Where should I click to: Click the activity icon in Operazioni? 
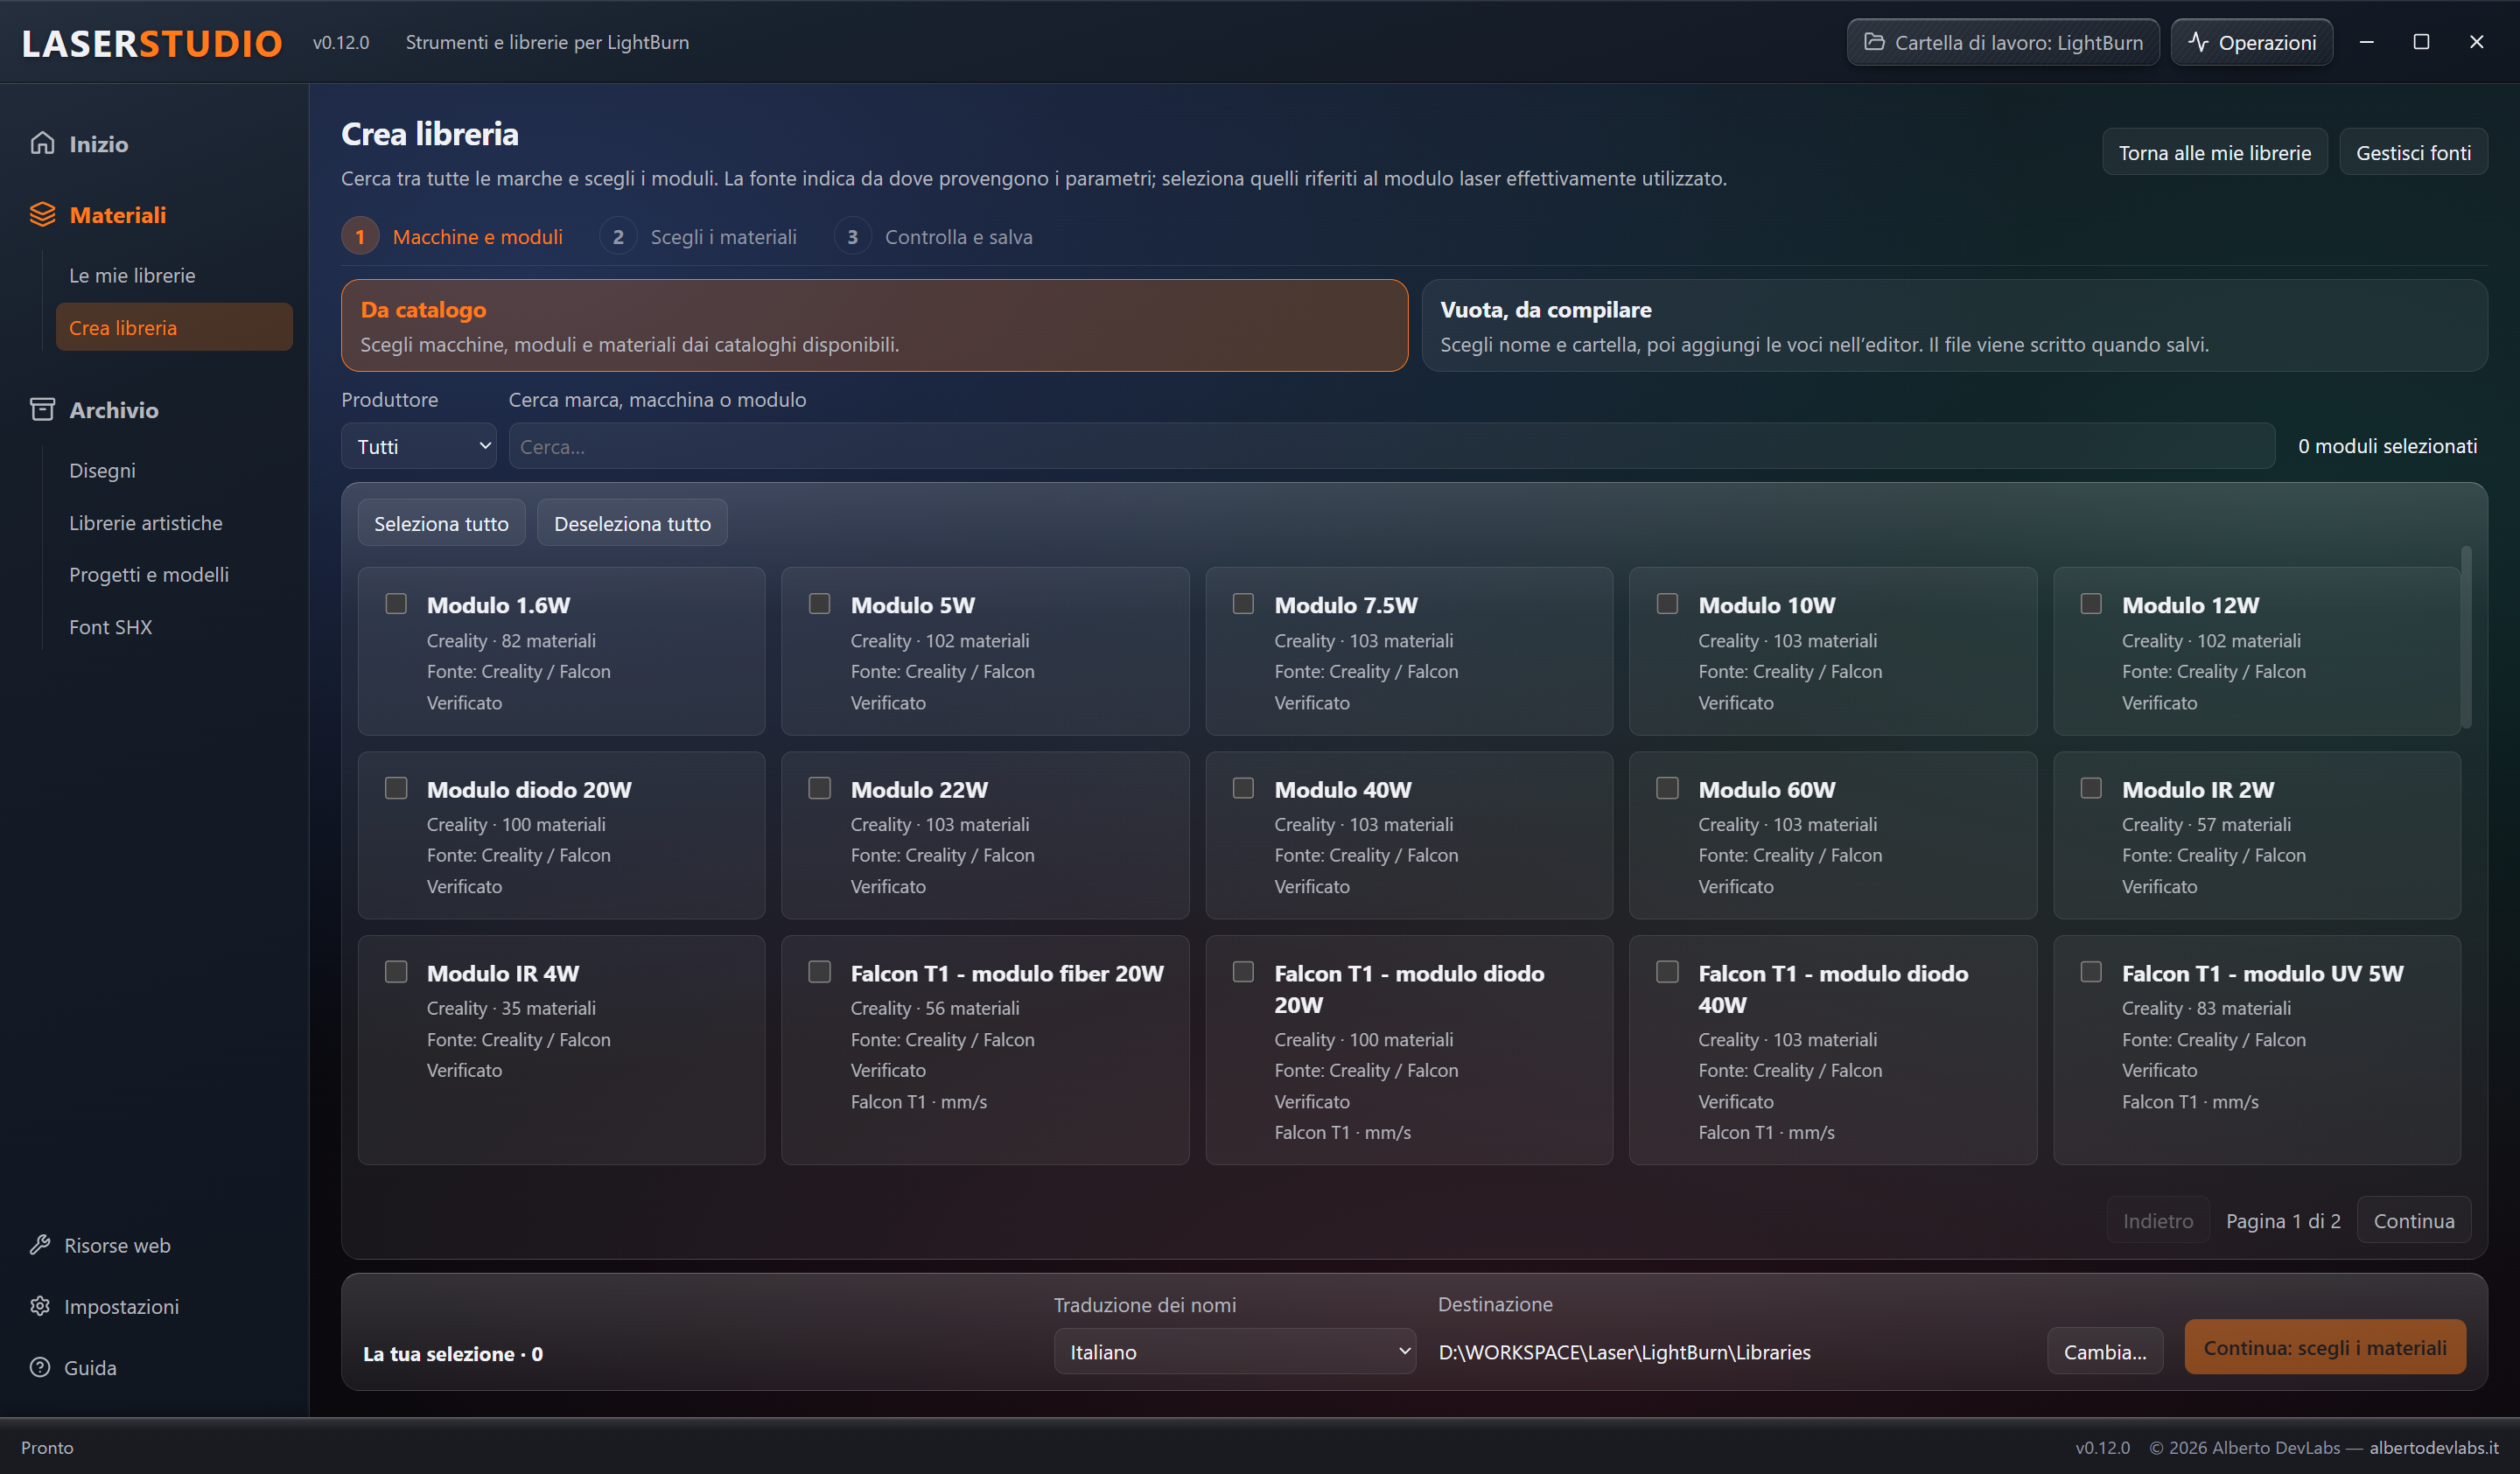[2198, 42]
